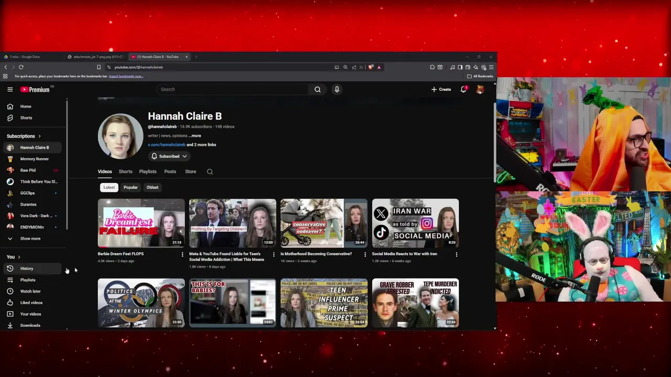Click the 'Import bookmarks now...' link

126,76
